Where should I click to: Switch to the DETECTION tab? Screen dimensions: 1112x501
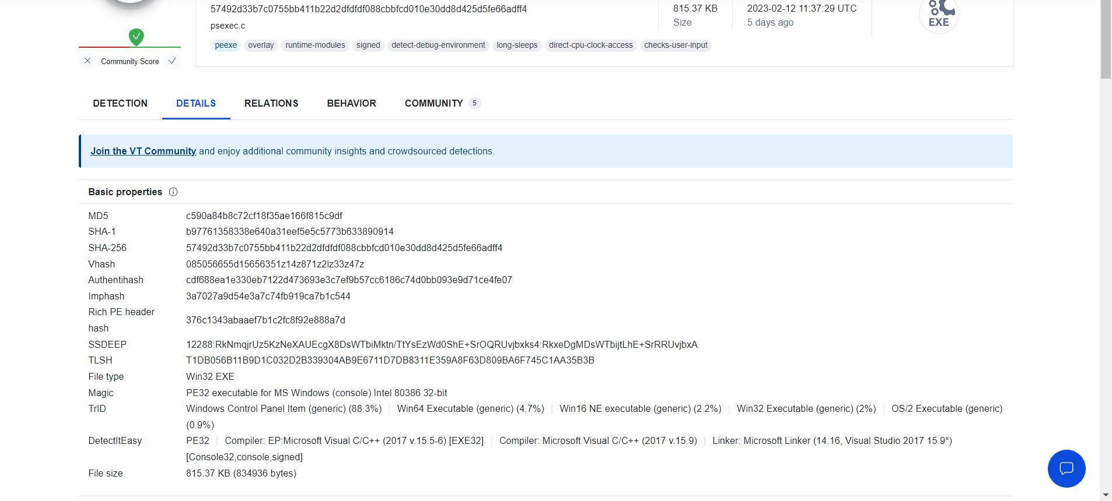[x=120, y=103]
